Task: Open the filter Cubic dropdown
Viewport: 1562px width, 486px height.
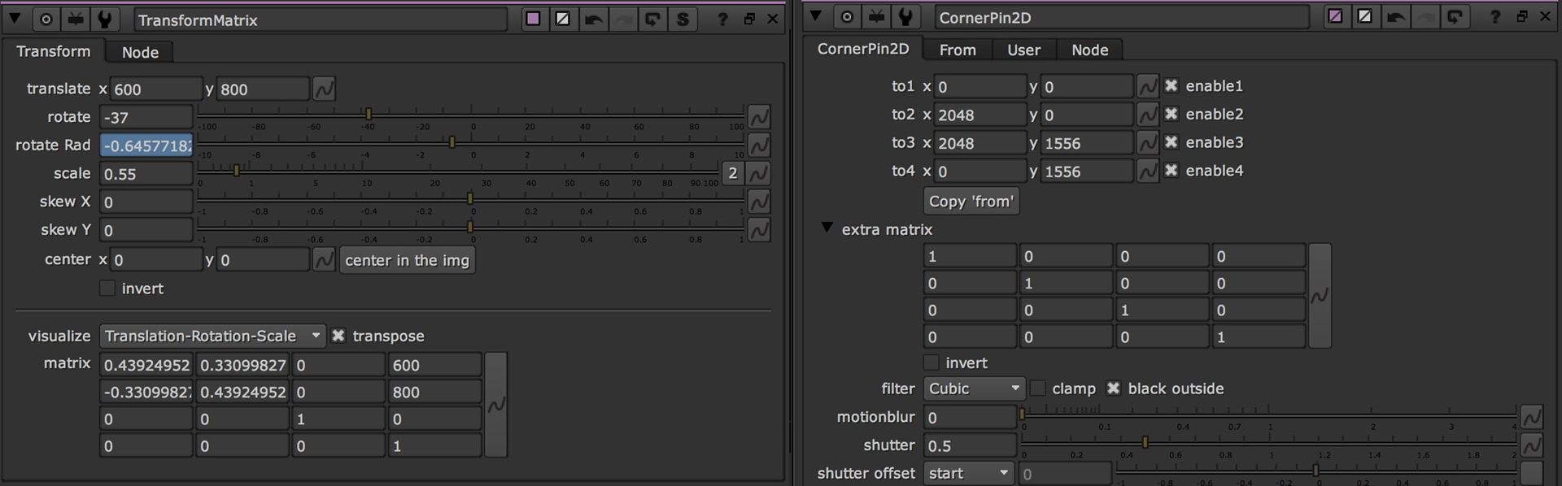Action: 974,388
